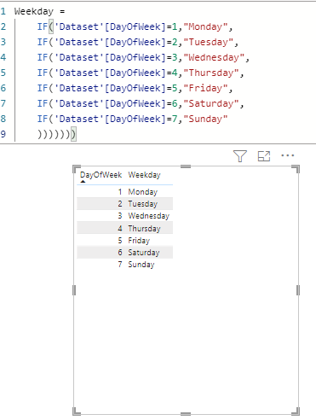Select the Thursday table row
Viewport: 316px width, 420px height.
pos(124,228)
